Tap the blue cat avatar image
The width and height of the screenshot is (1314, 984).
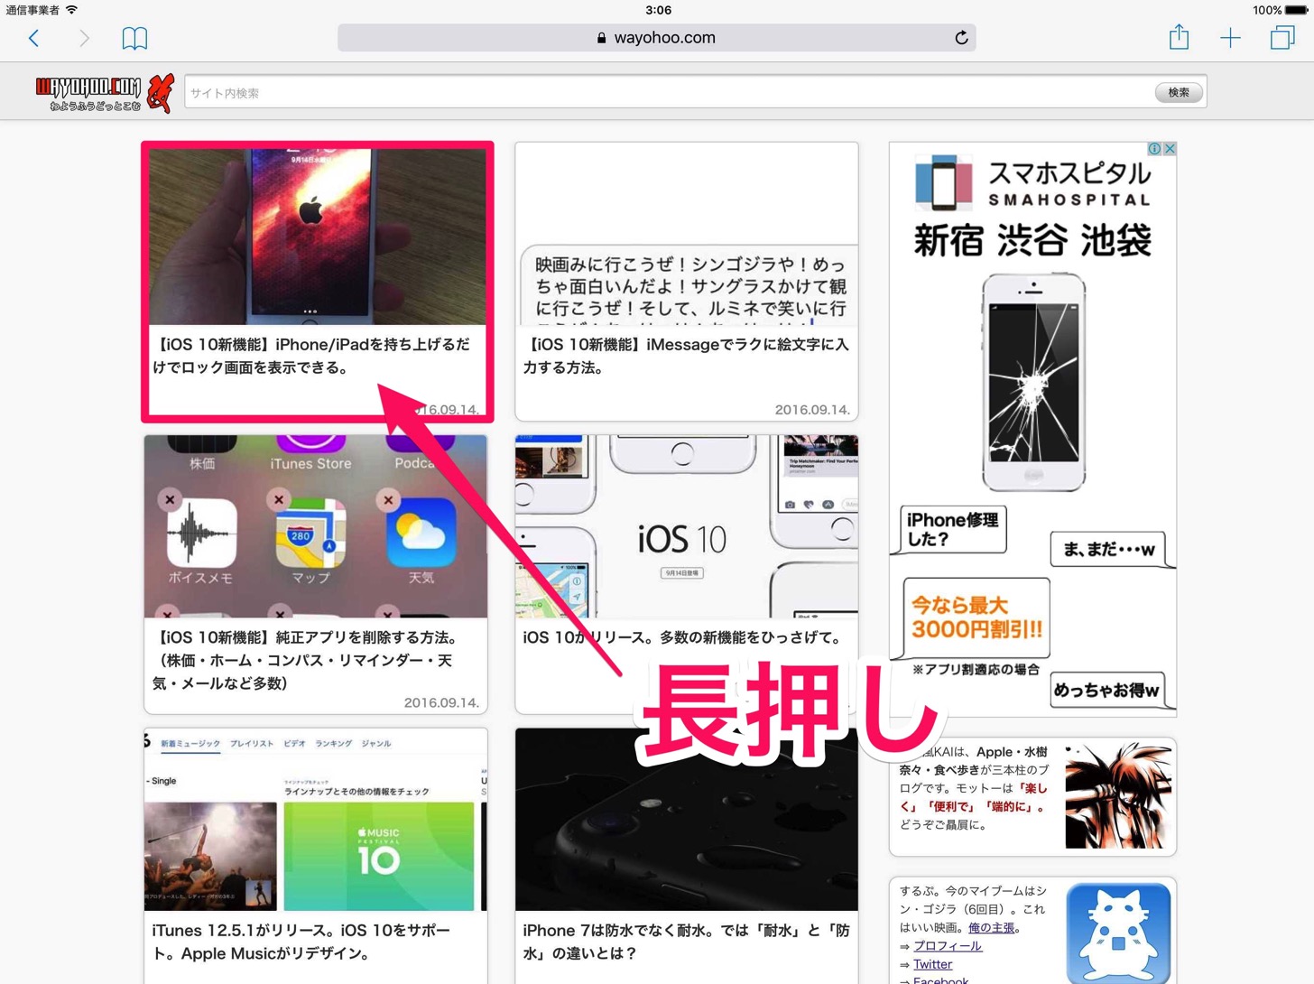pos(1118,933)
